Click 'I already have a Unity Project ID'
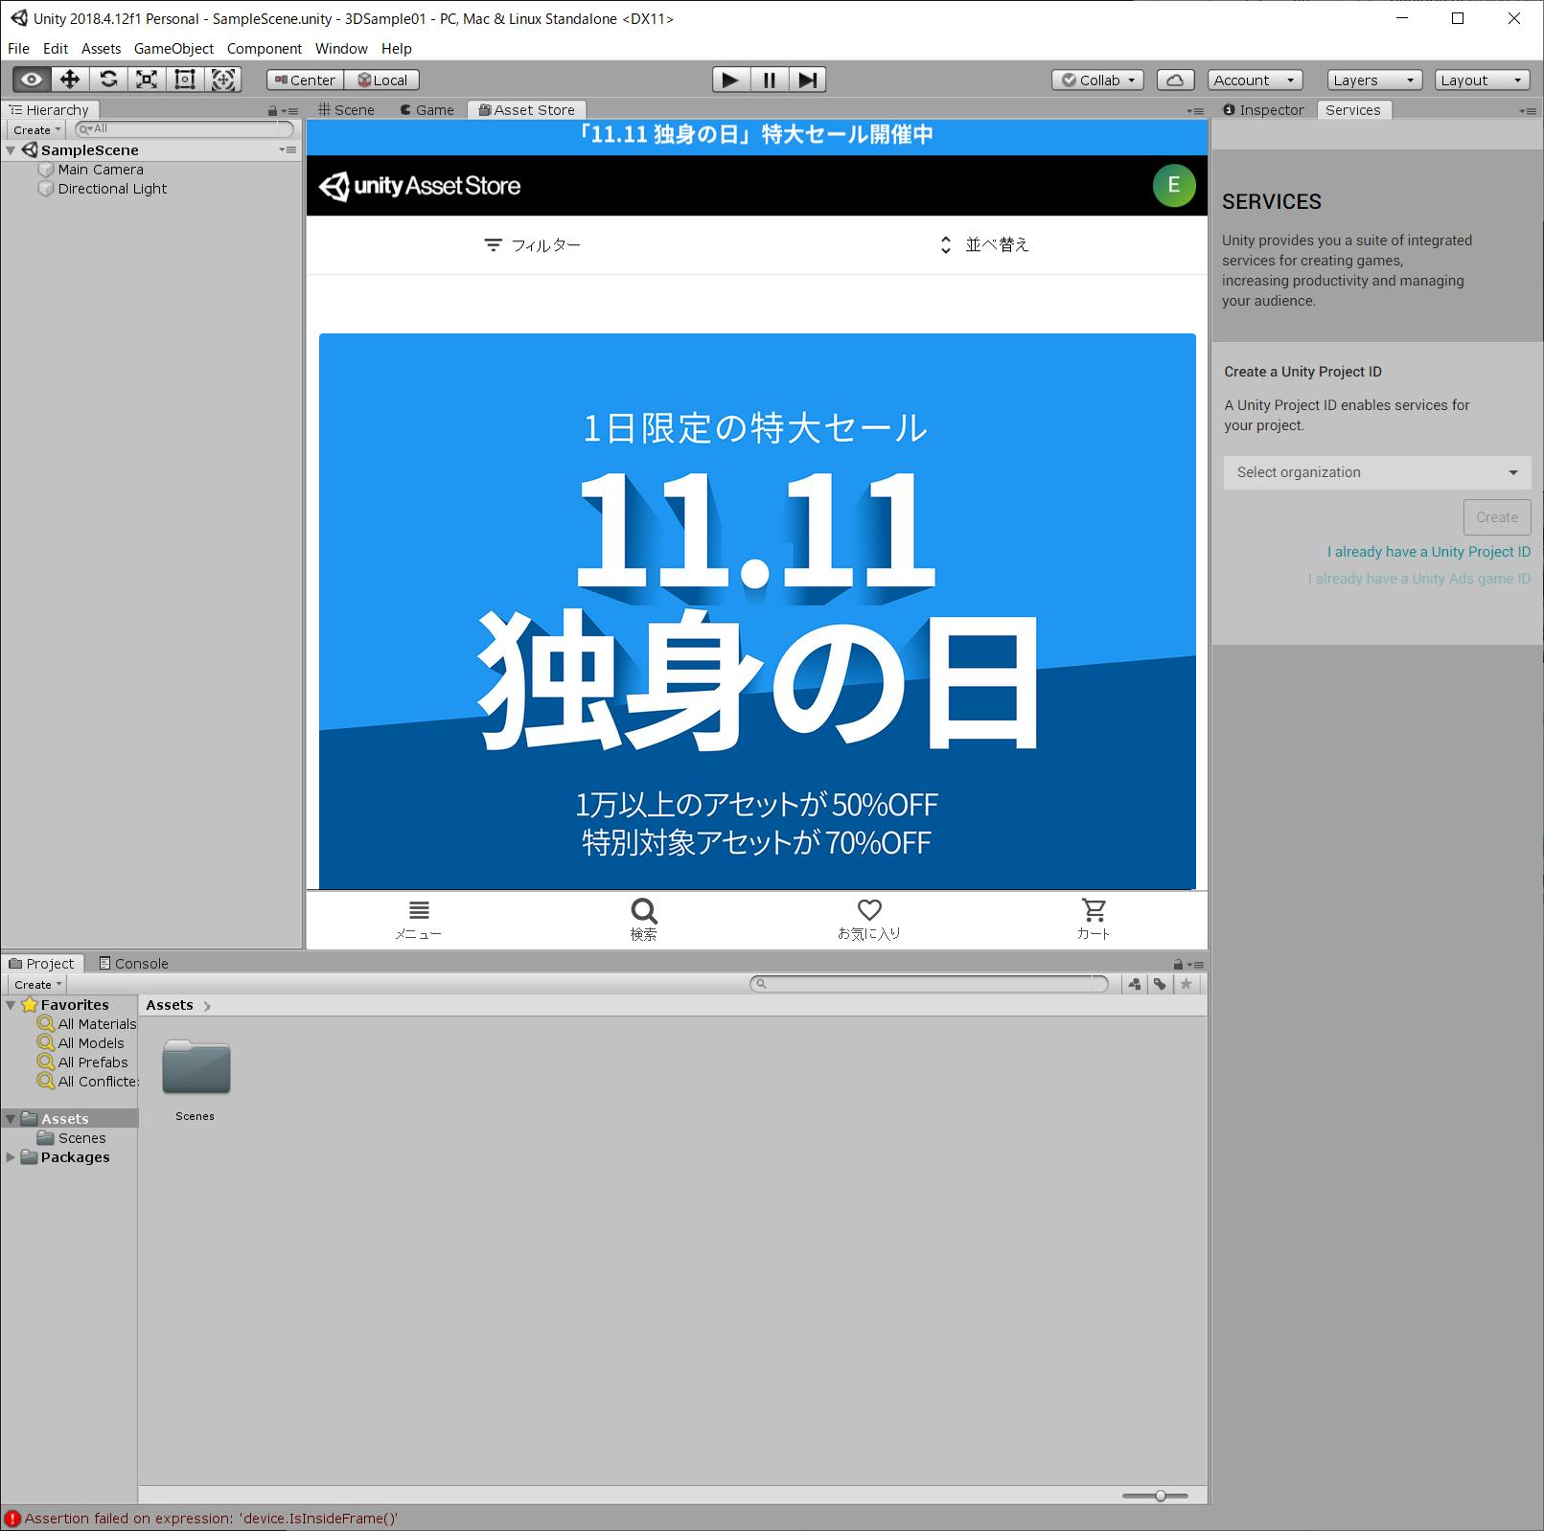Image resolution: width=1544 pixels, height=1531 pixels. [x=1429, y=552]
